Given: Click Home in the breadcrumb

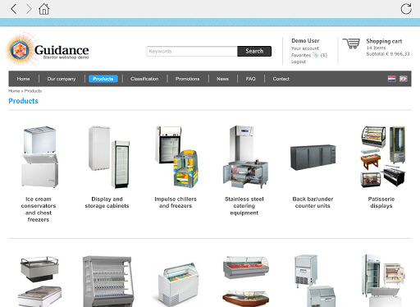Looking at the screenshot, I should [14, 91].
